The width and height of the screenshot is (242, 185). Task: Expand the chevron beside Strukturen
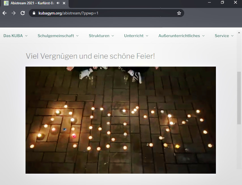pos(113,36)
